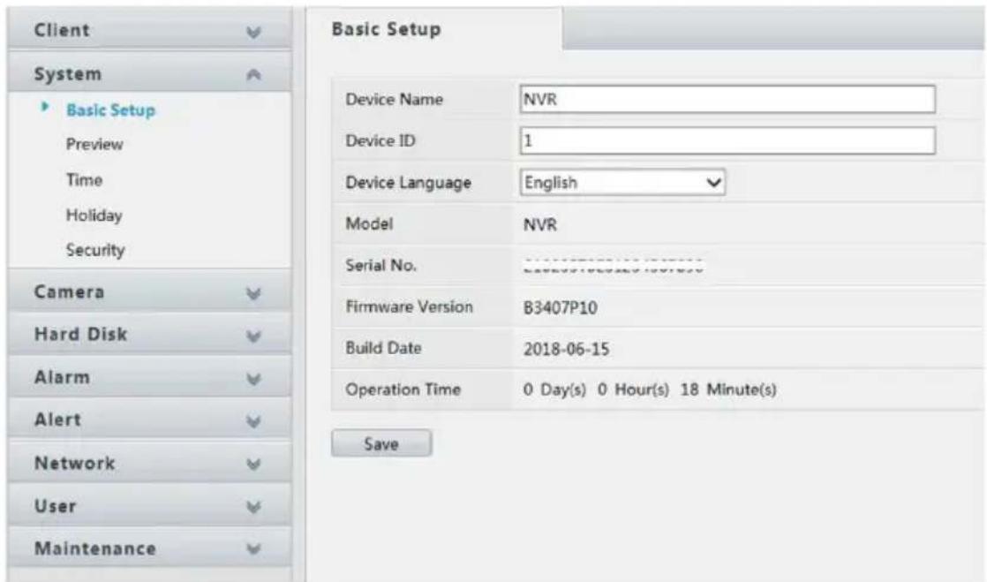Click the Device ID input field
The height and width of the screenshot is (582, 987).
pos(727,141)
